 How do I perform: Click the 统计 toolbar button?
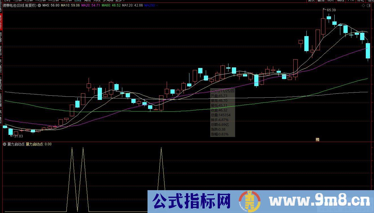click(x=330, y=1)
